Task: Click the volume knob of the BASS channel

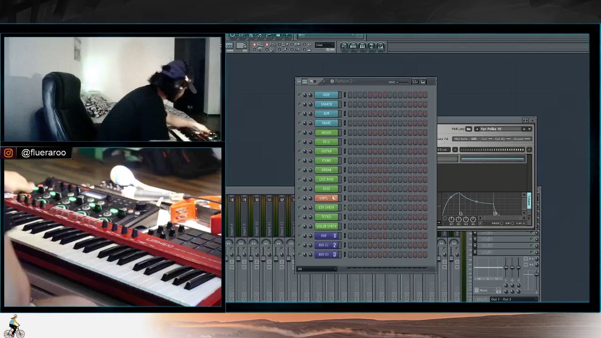Action: 310,189
